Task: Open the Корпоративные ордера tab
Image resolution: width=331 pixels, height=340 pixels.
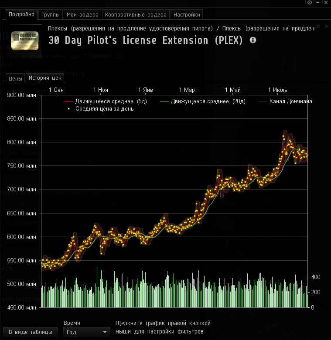Action: click(136, 15)
